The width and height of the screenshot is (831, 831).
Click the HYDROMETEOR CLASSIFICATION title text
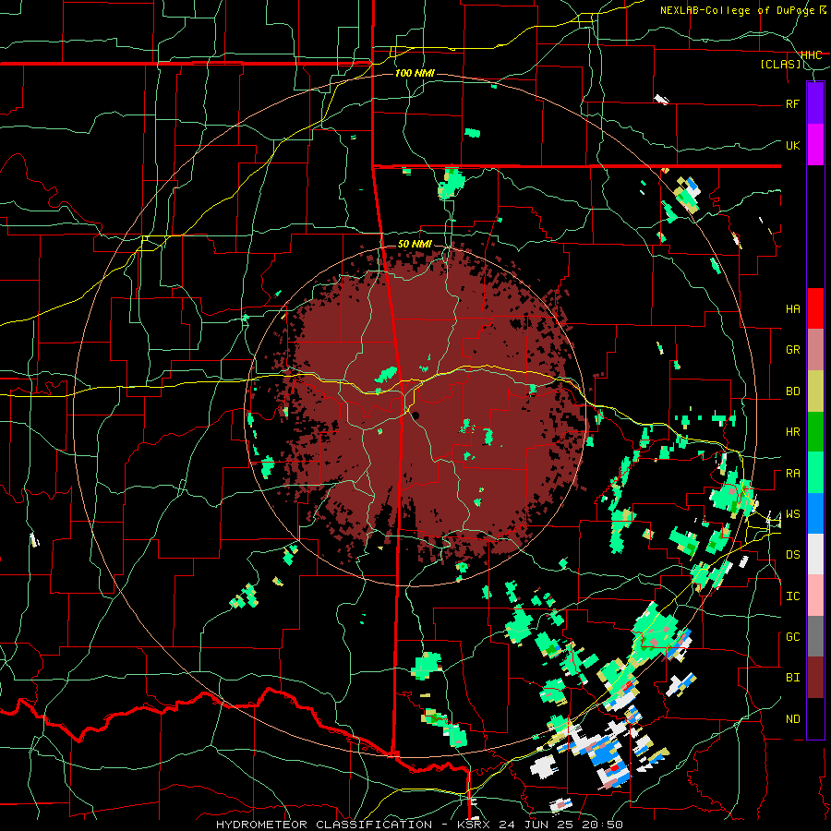324,825
